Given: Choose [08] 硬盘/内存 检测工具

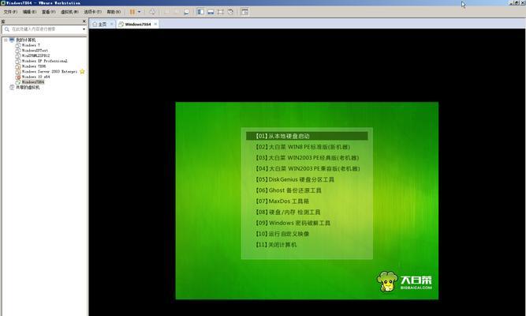Looking at the screenshot, I should (x=288, y=213).
